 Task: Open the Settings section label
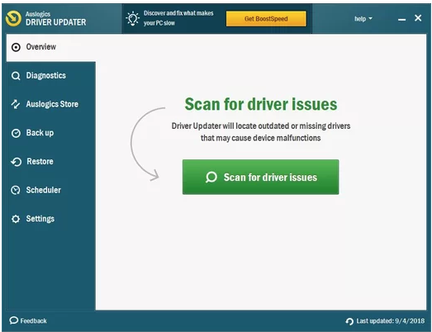point(40,219)
